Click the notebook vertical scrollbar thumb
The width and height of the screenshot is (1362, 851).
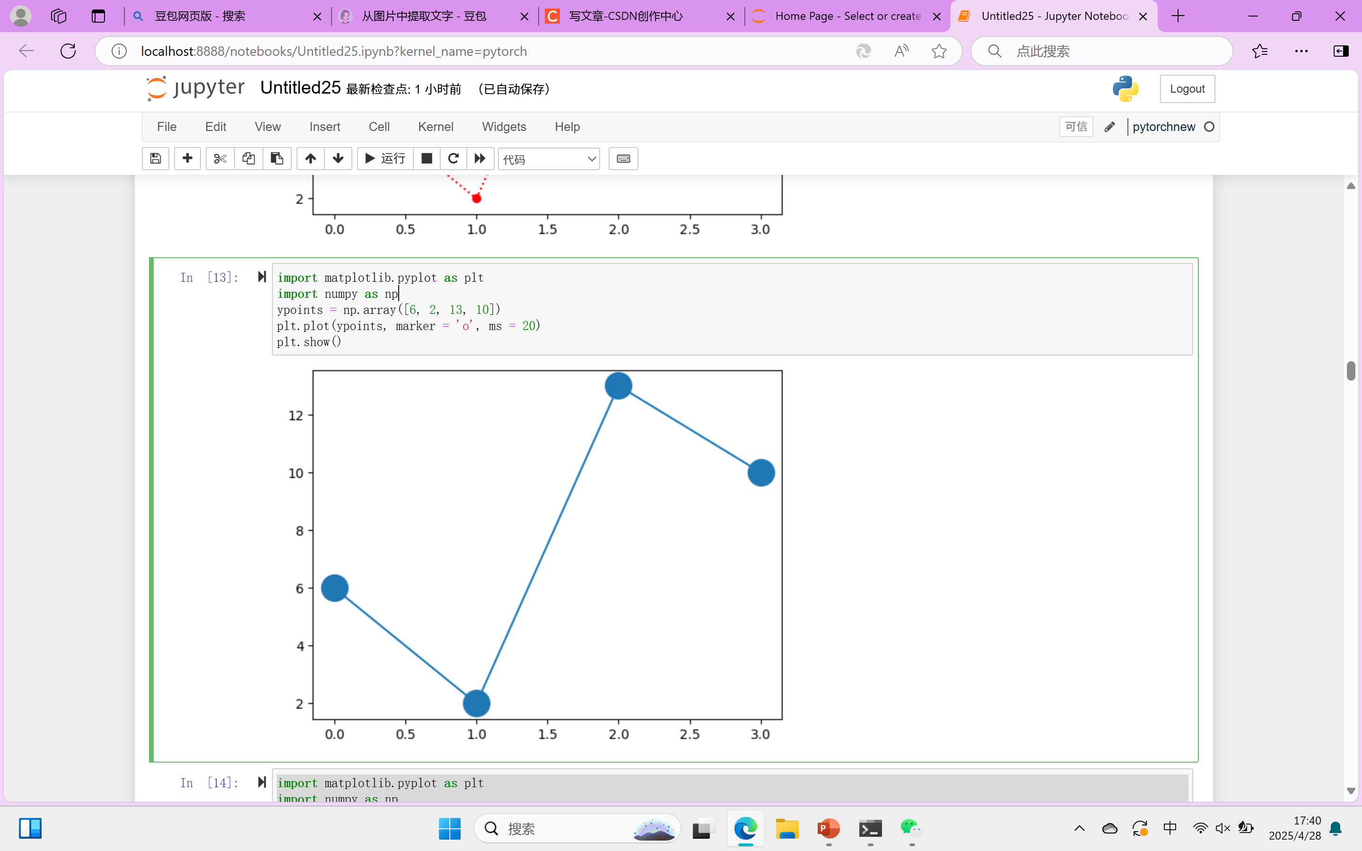(x=1351, y=371)
